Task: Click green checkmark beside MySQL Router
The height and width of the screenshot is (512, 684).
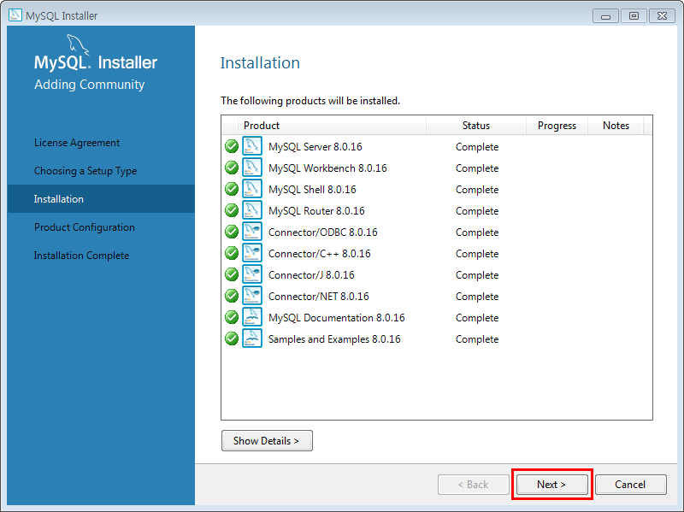Action: (x=232, y=210)
